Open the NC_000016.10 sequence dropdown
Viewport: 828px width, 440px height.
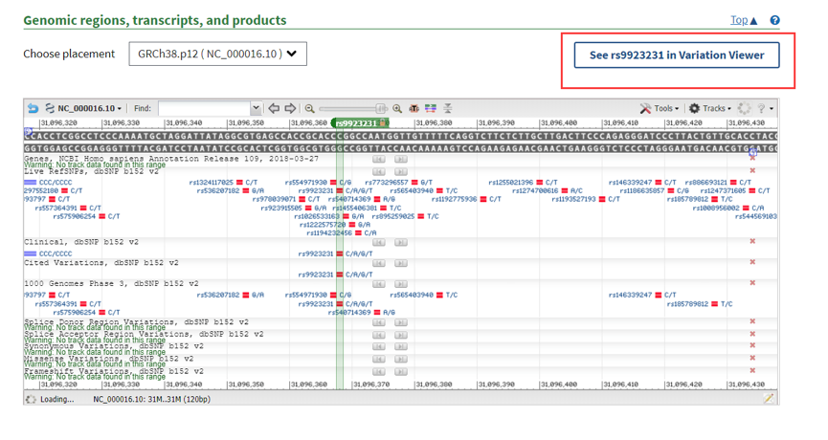tap(84, 108)
